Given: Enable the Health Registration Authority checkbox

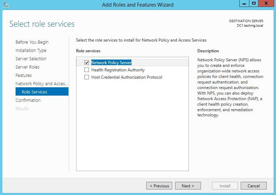Looking at the screenshot, I should (x=86, y=70).
